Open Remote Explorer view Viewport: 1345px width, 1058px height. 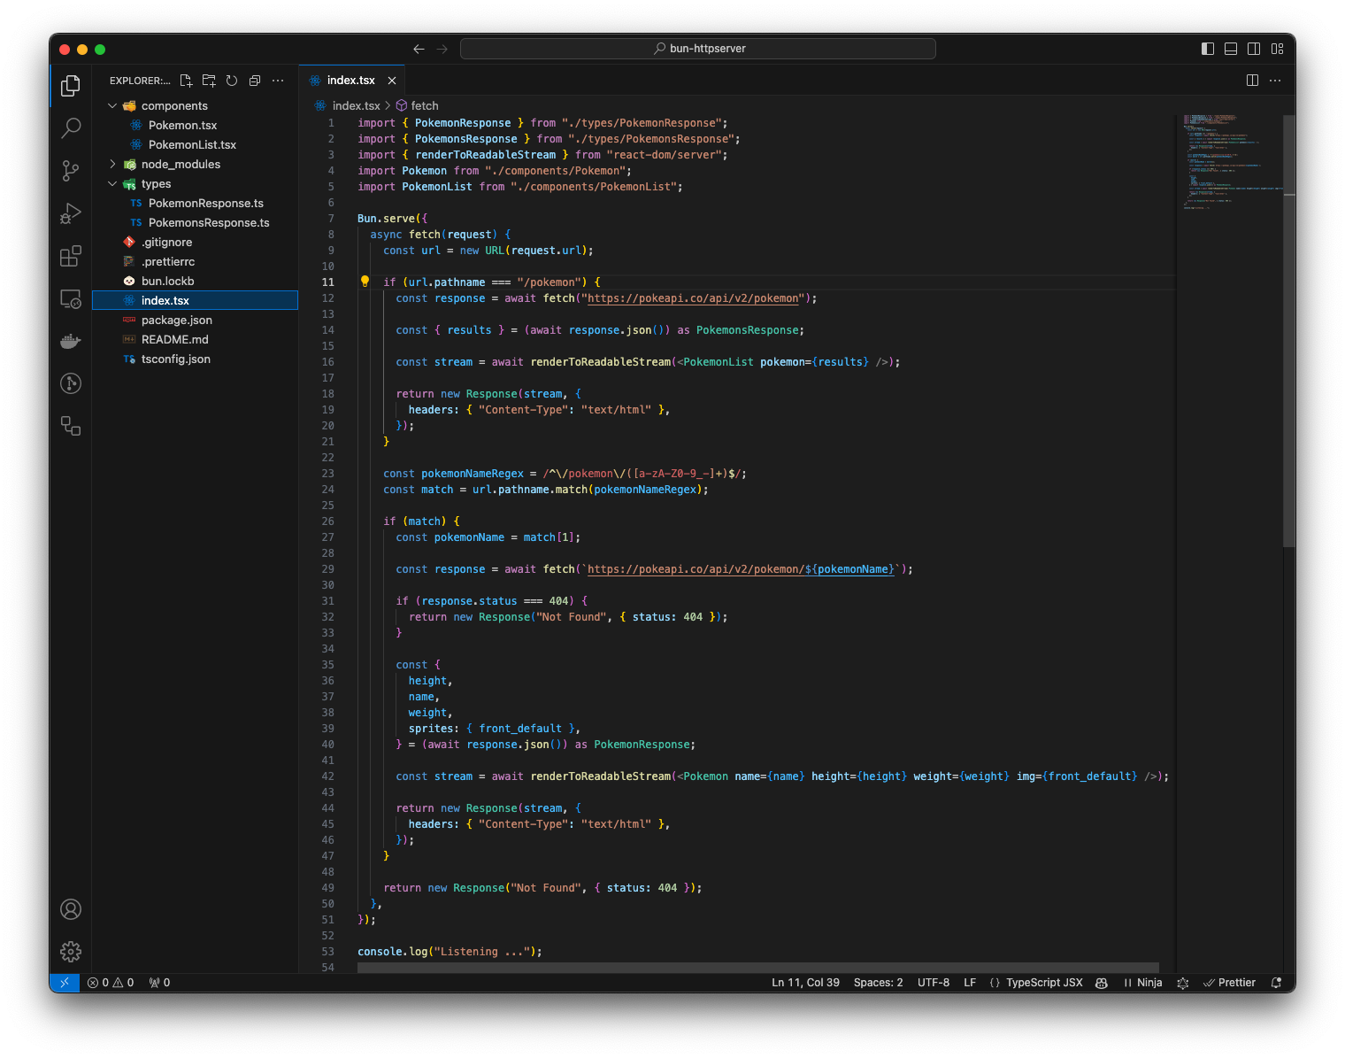71,298
